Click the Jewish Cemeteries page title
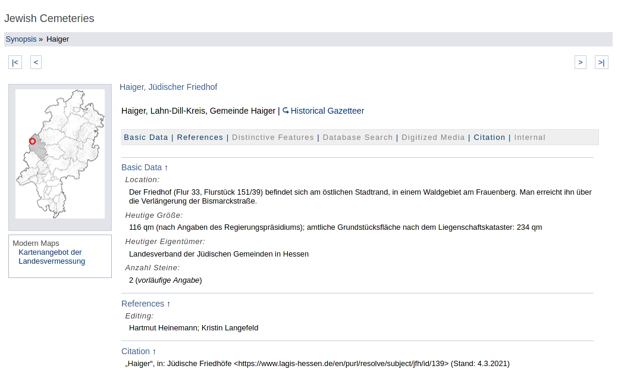 [x=49, y=18]
